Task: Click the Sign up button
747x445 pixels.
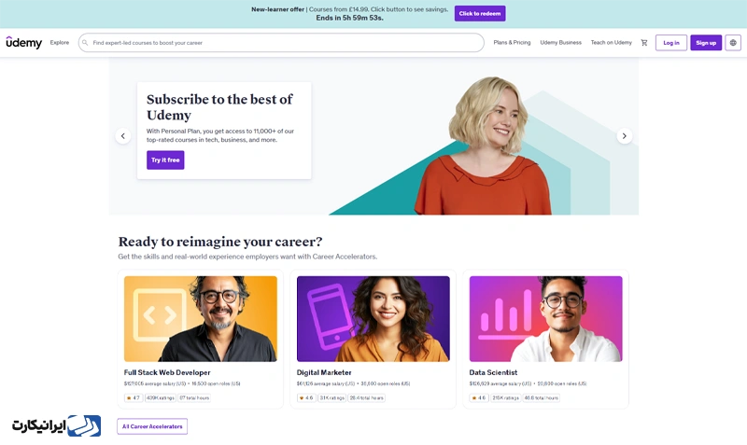Action: click(706, 43)
